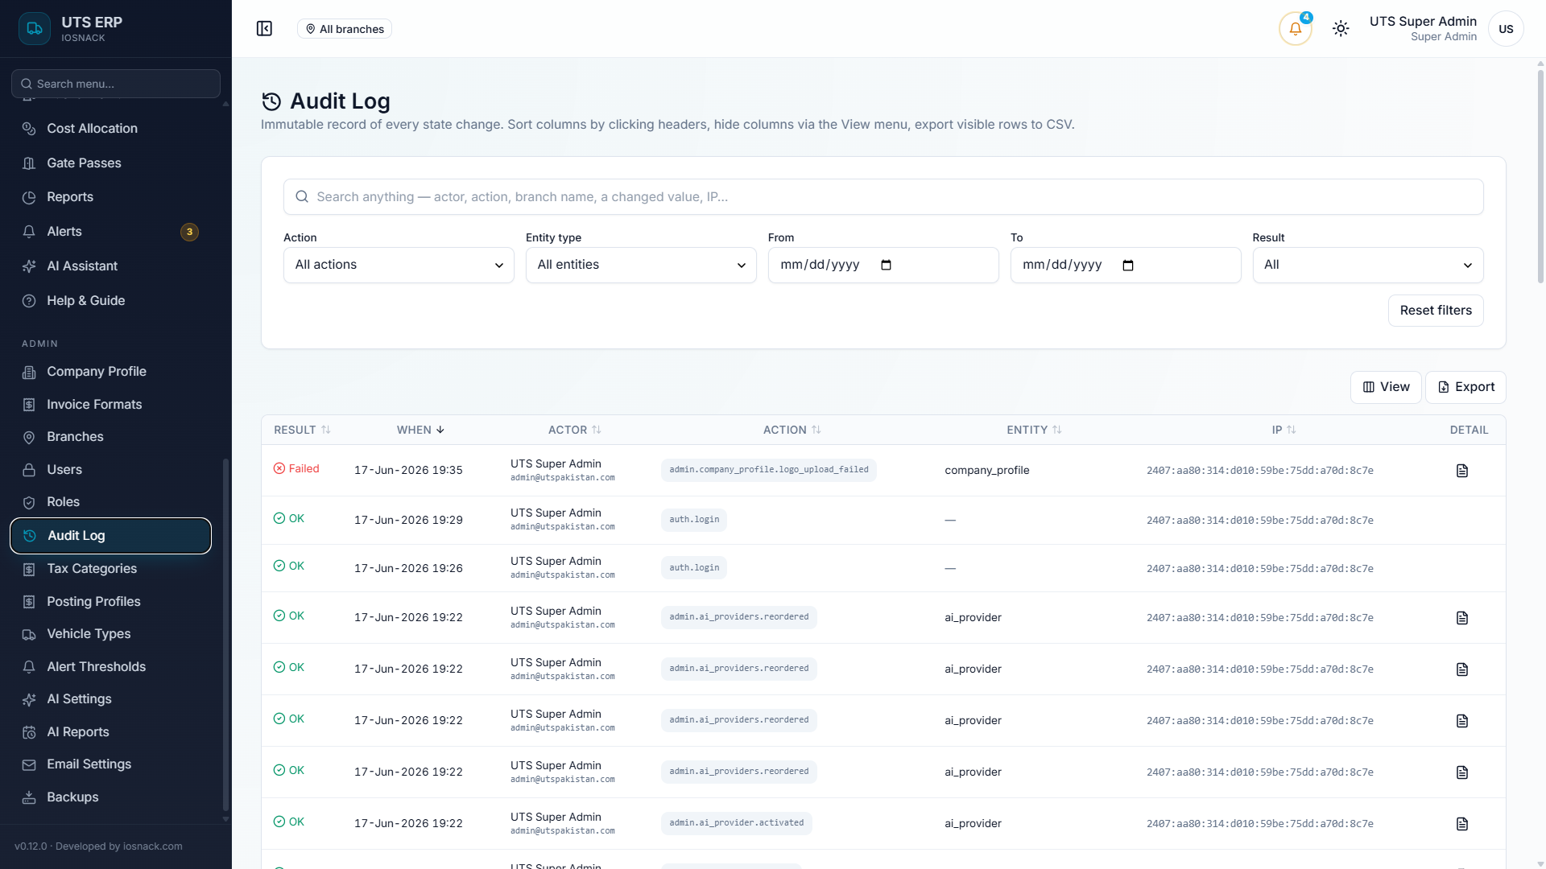Open the AI Assistant page
This screenshot has width=1546, height=869.
[111, 266]
